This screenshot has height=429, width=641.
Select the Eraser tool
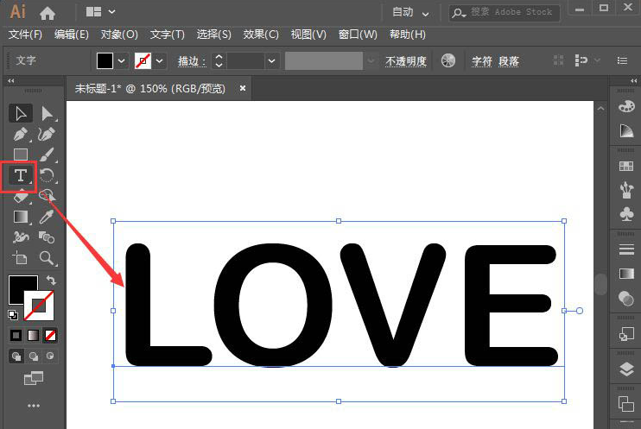[21, 197]
